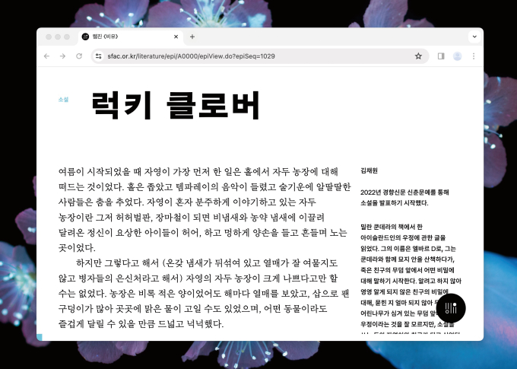Click the macOS window minimize button
The width and height of the screenshot is (517, 369).
pyautogui.click(x=58, y=37)
